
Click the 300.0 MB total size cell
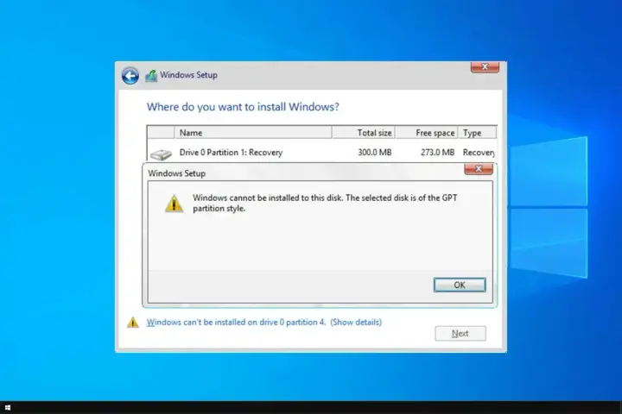point(374,153)
